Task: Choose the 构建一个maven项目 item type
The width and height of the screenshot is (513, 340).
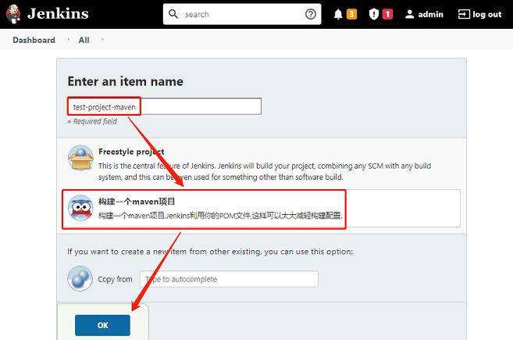Action: 137,201
